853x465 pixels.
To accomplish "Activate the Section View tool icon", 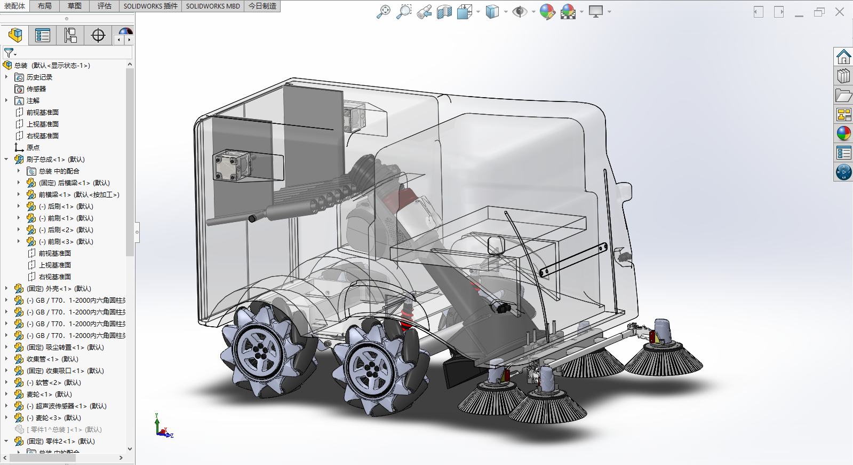I will click(444, 11).
